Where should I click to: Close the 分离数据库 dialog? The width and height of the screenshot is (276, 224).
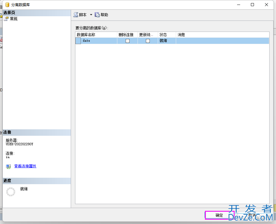266,5
